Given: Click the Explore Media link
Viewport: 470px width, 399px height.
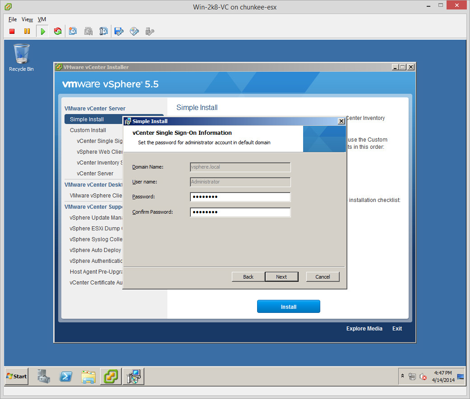Looking at the screenshot, I should tap(364, 329).
